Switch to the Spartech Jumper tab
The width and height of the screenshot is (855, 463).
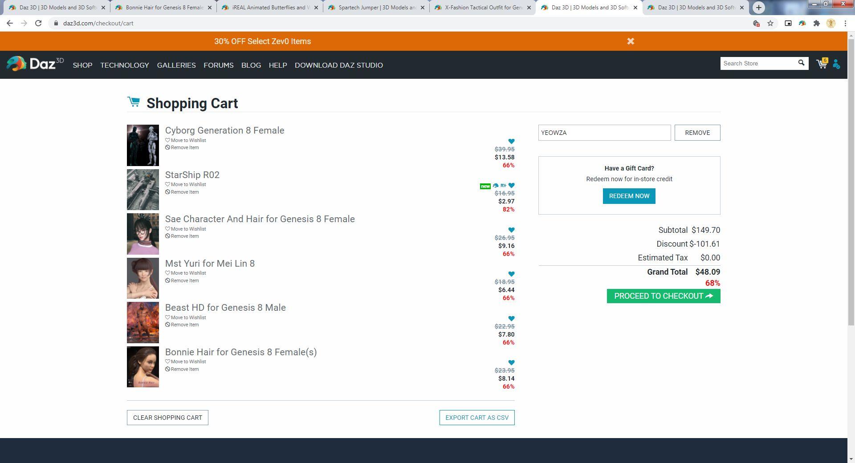pyautogui.click(x=376, y=8)
